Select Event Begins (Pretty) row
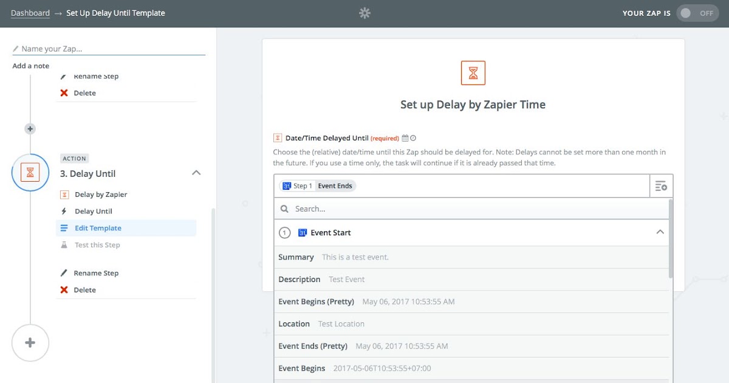This screenshot has height=383, width=729. (471, 302)
